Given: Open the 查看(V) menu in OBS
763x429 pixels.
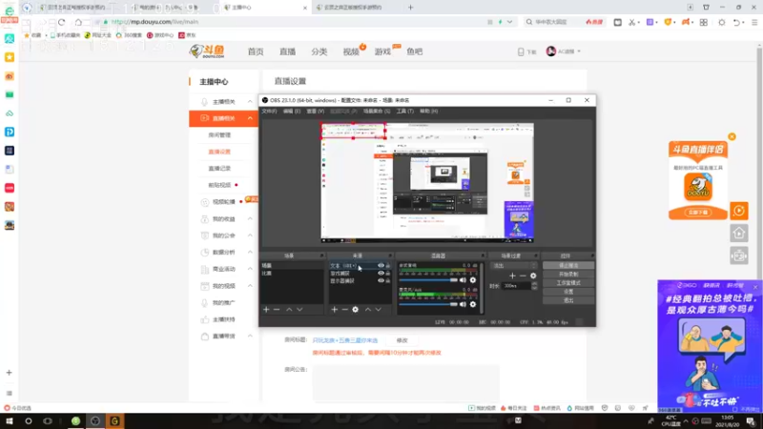Looking at the screenshot, I should pos(316,112).
